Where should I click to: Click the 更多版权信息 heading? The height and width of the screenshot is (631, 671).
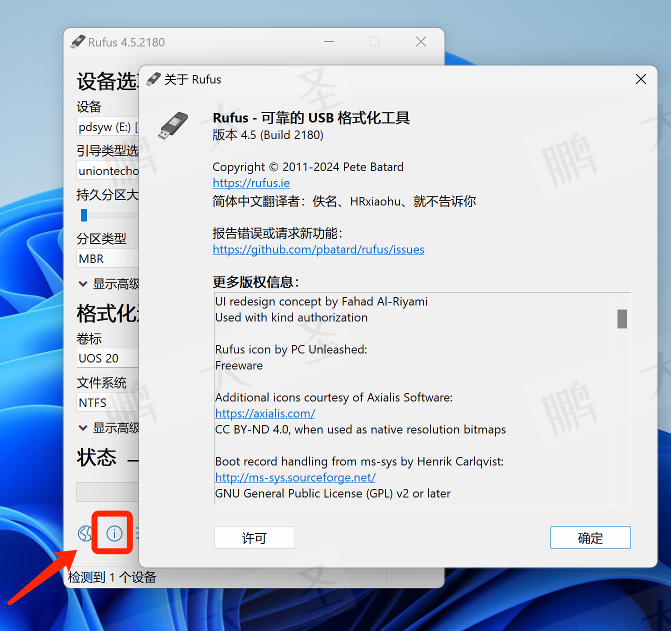click(x=255, y=282)
